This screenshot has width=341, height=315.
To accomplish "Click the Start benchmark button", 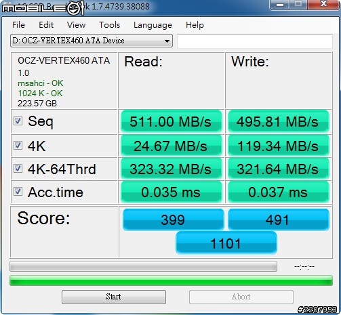I will pyautogui.click(x=114, y=297).
